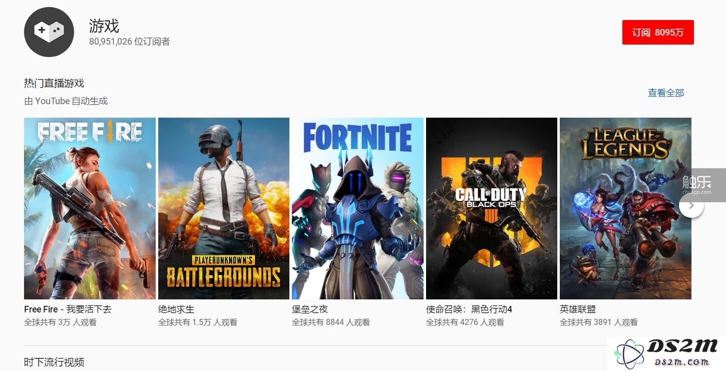This screenshot has height=371, width=726.
Task: Click the 热门直播游戏 section heading
Action: [x=54, y=84]
